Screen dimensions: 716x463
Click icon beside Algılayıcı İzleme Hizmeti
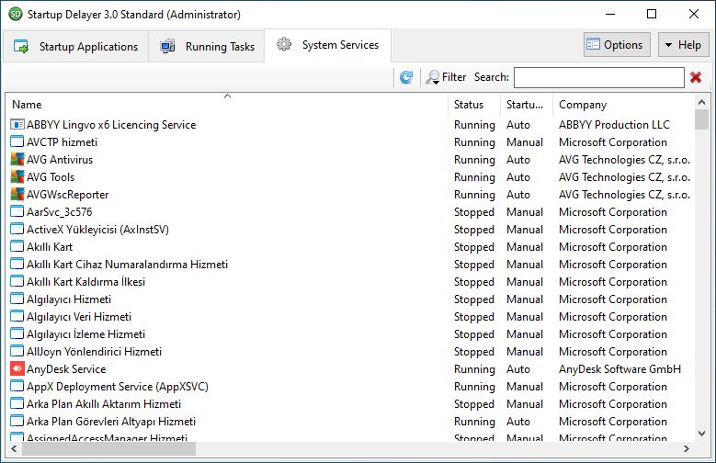coord(17,334)
